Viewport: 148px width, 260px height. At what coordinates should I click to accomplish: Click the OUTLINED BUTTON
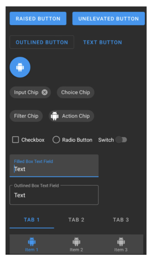click(42, 42)
